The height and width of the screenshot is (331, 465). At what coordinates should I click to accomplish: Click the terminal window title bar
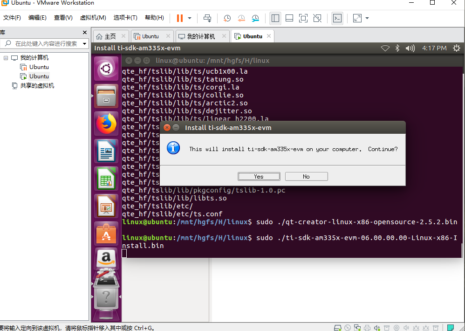click(292, 61)
